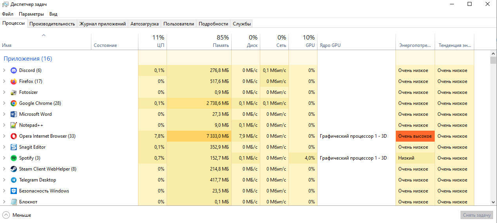Open the Автозагрузка tab
The image size is (497, 223).
pos(145,24)
